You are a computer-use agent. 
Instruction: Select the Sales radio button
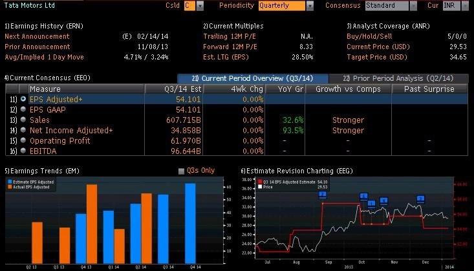pyautogui.click(x=23, y=120)
